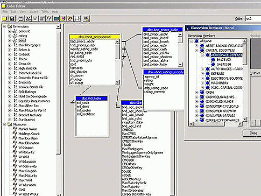The width and height of the screenshot is (261, 196).
Task: Click the Insert Dimension toolbar icon
Action: coord(28,19)
